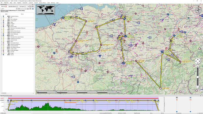Image resolution: width=203 pixels, height=114 pixels.
Task: Click the map zoom slider handle
Action: [198, 77]
